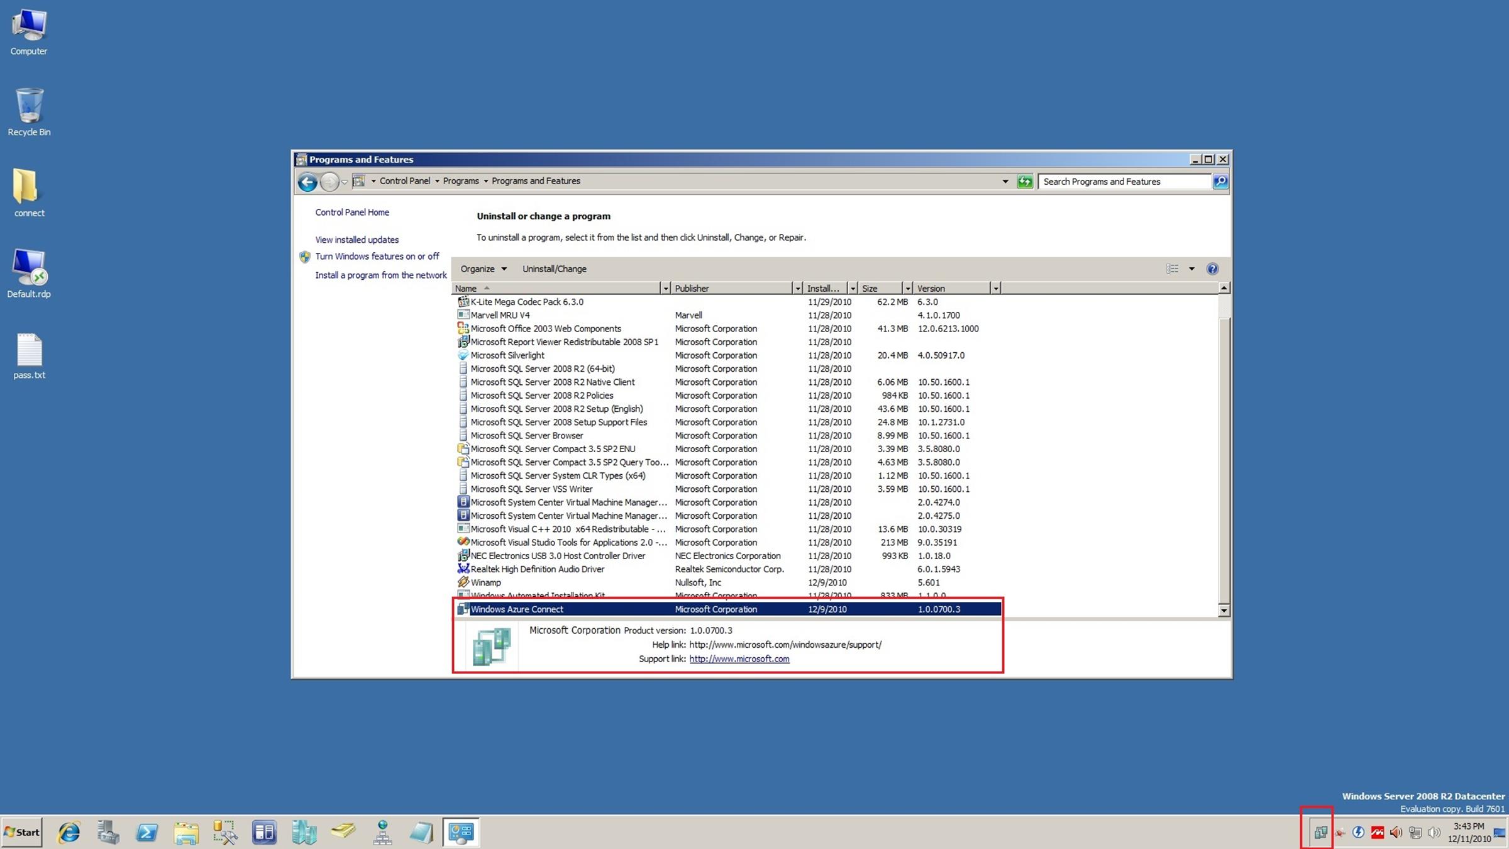Select the active Control Panel taskbar button
1509x849 pixels.
(461, 832)
